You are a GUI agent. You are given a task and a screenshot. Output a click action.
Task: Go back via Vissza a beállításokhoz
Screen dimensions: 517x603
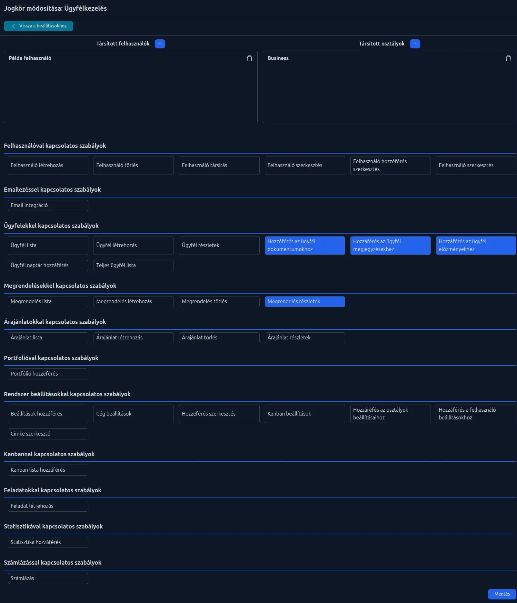coord(38,26)
